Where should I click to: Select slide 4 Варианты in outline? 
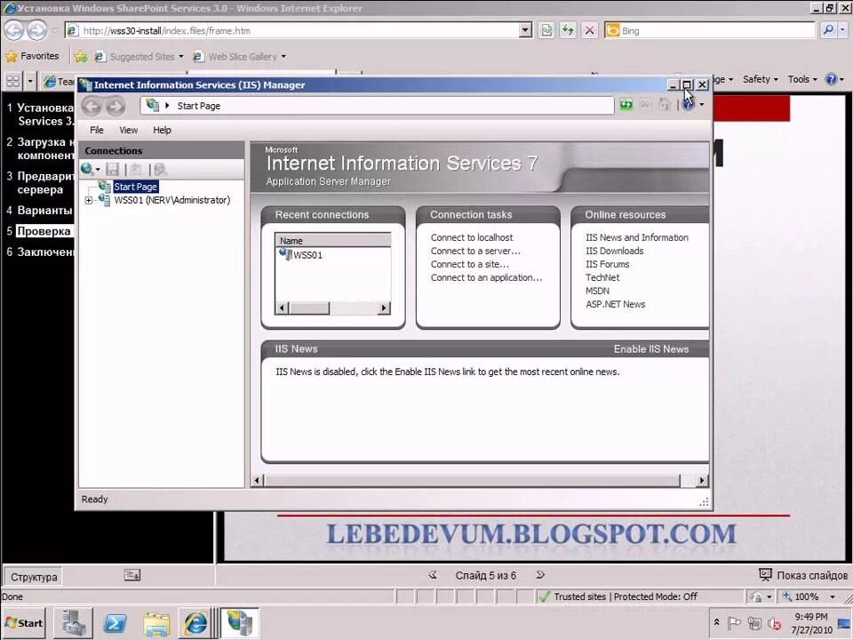44,211
